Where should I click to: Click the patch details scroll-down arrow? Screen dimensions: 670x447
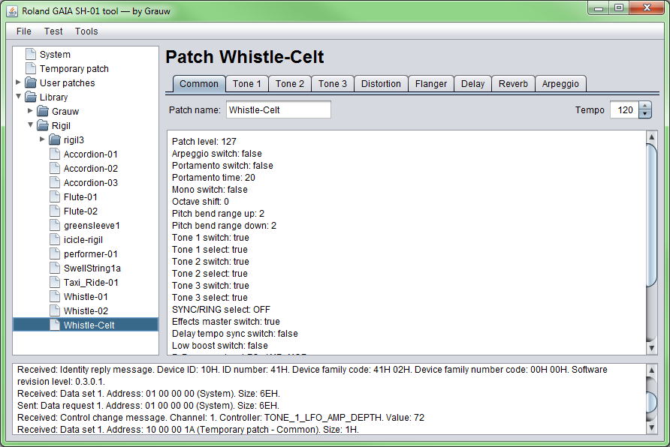[x=651, y=348]
